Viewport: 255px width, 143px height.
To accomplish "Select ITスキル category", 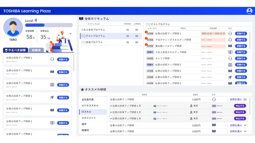I will pos(93,112).
